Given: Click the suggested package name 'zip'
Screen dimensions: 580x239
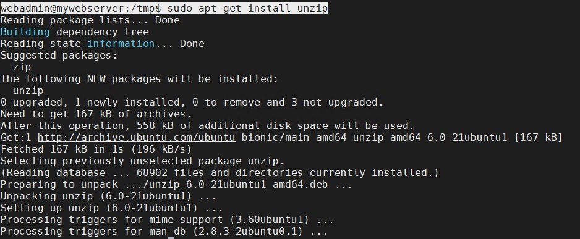Looking at the screenshot, I should 22,67.
